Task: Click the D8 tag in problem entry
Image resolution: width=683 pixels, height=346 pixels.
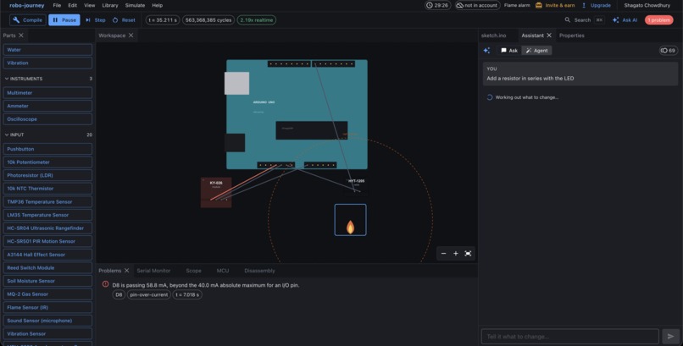Action: tap(119, 294)
